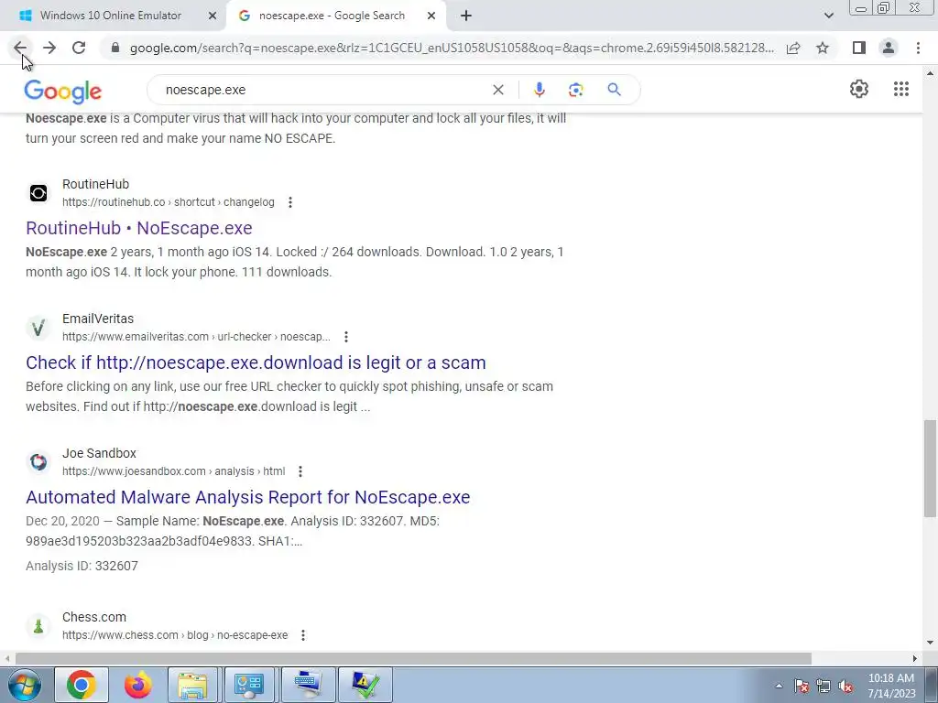
Task: Open Automated Malware Analysis Report link
Action: [247, 497]
